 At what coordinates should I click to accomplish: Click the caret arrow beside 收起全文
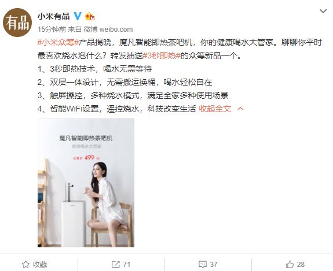point(240,109)
